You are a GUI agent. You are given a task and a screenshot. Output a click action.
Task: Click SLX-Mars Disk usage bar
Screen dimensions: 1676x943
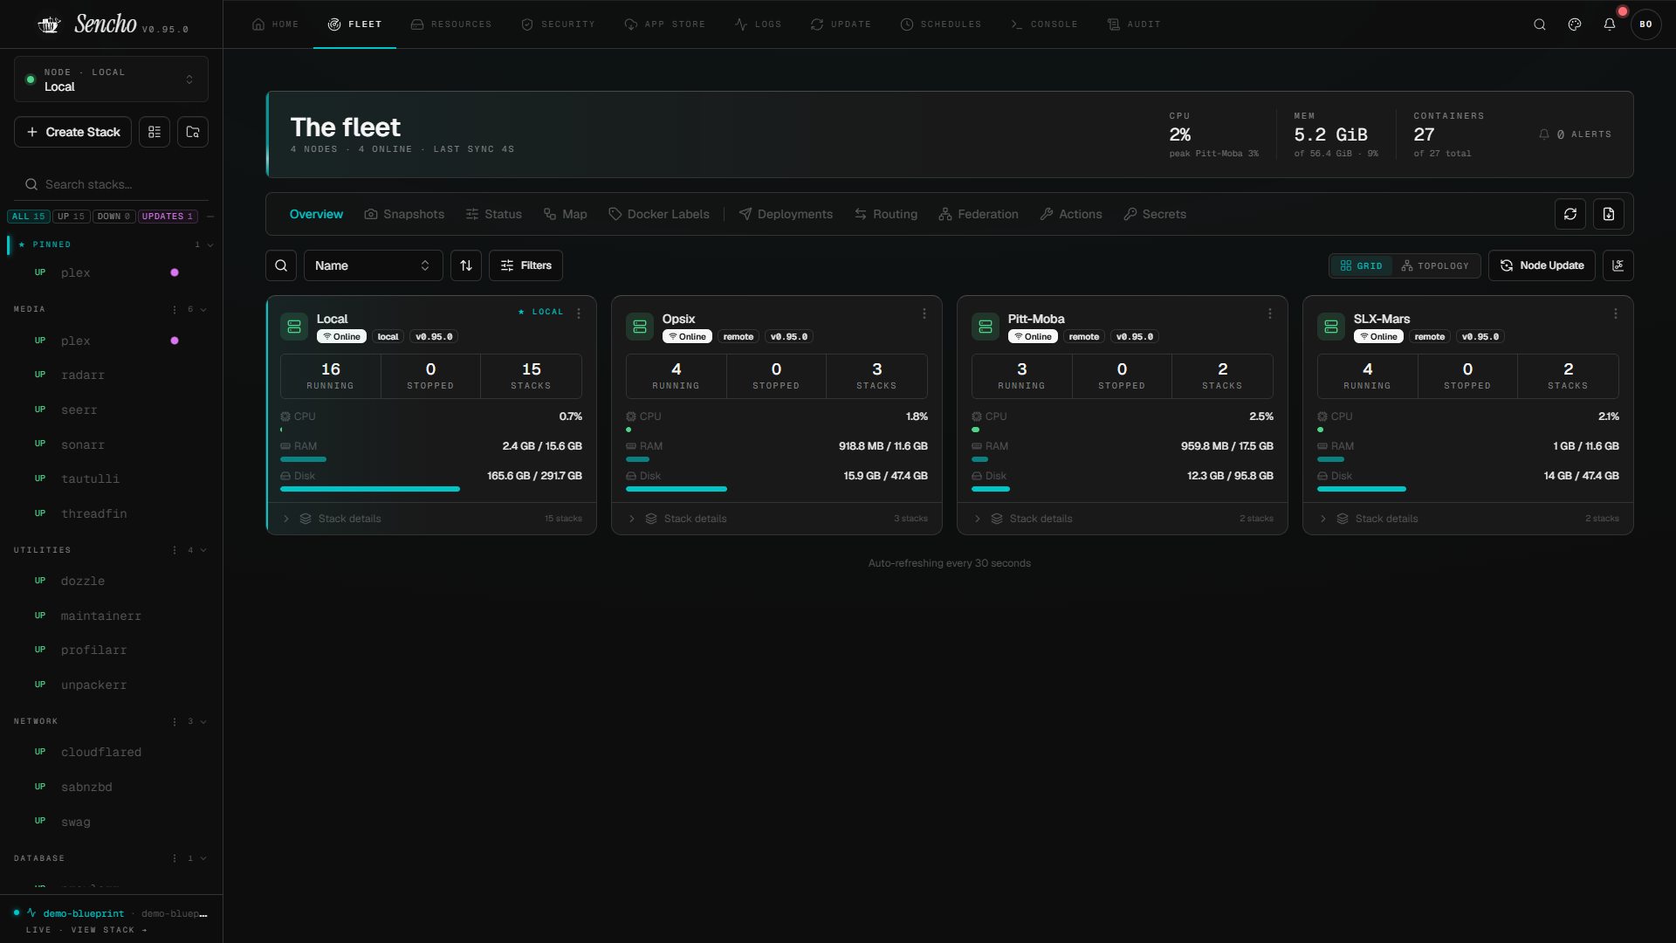click(x=1468, y=489)
